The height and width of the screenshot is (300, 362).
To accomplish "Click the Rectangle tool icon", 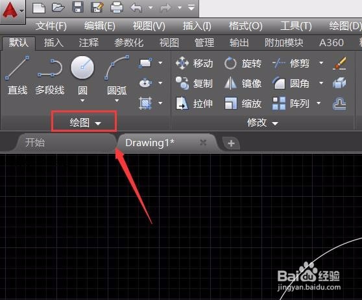I will coord(145,63).
